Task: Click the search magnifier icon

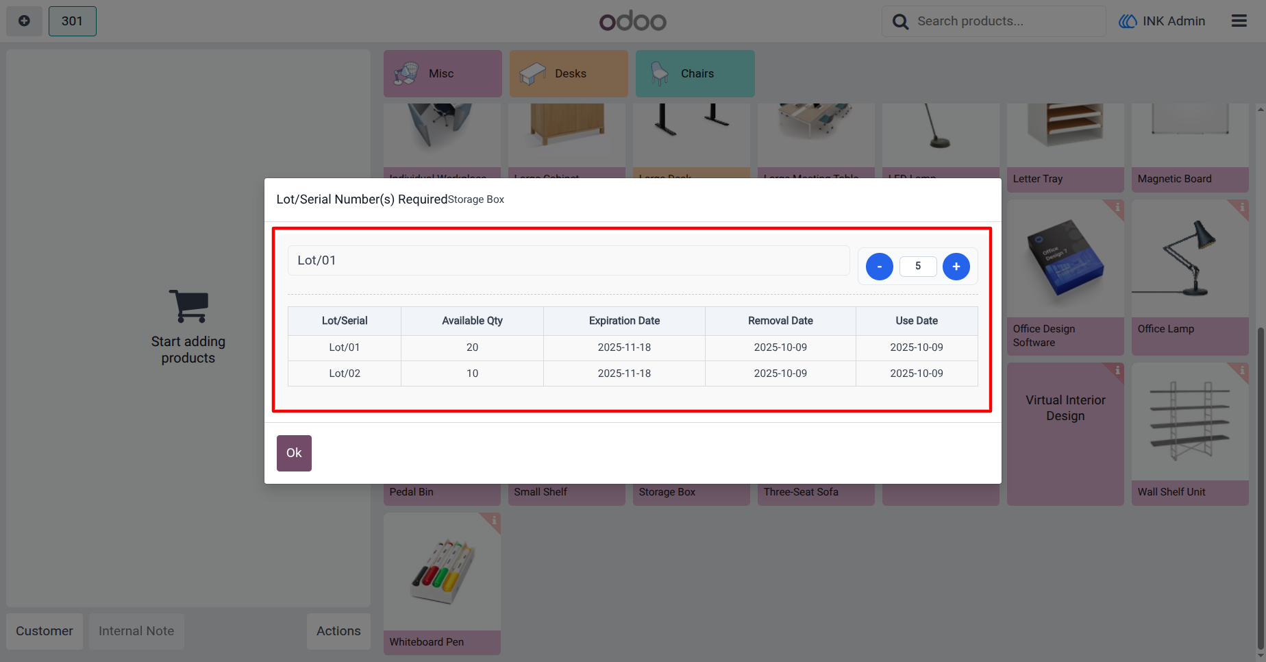Action: [900, 22]
